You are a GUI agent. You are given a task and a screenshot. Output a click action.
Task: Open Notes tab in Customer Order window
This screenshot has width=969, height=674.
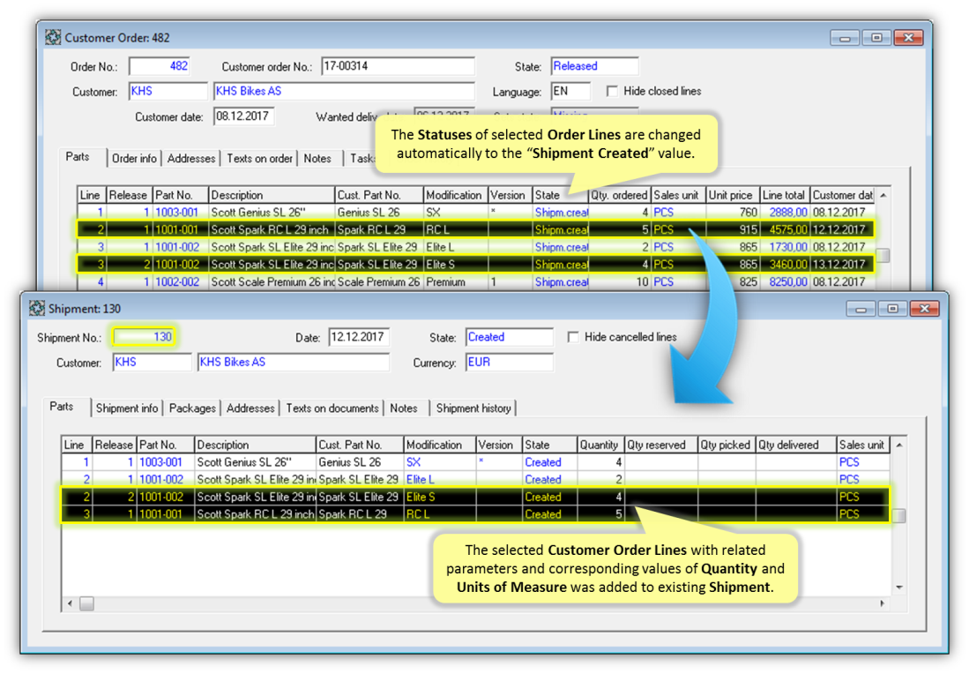click(x=317, y=158)
